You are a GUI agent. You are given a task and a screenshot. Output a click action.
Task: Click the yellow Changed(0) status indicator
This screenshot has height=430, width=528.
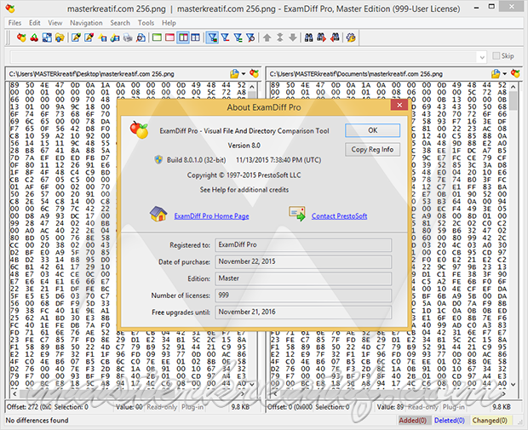tap(490, 421)
